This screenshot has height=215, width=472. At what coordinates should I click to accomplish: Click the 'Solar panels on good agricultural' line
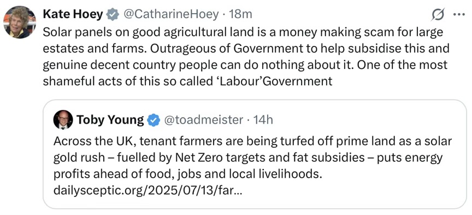243,32
